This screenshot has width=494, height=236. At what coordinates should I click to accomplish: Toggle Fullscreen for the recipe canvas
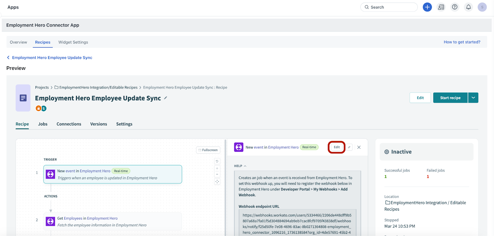208,150
